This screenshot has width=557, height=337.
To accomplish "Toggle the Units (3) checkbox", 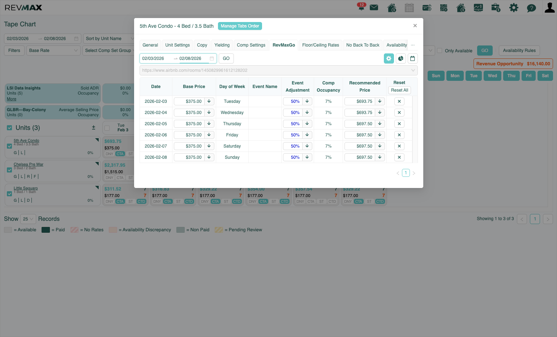I will [x=9, y=128].
